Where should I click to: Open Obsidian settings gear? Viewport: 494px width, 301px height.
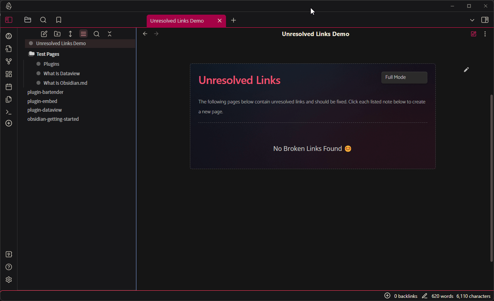(x=9, y=280)
